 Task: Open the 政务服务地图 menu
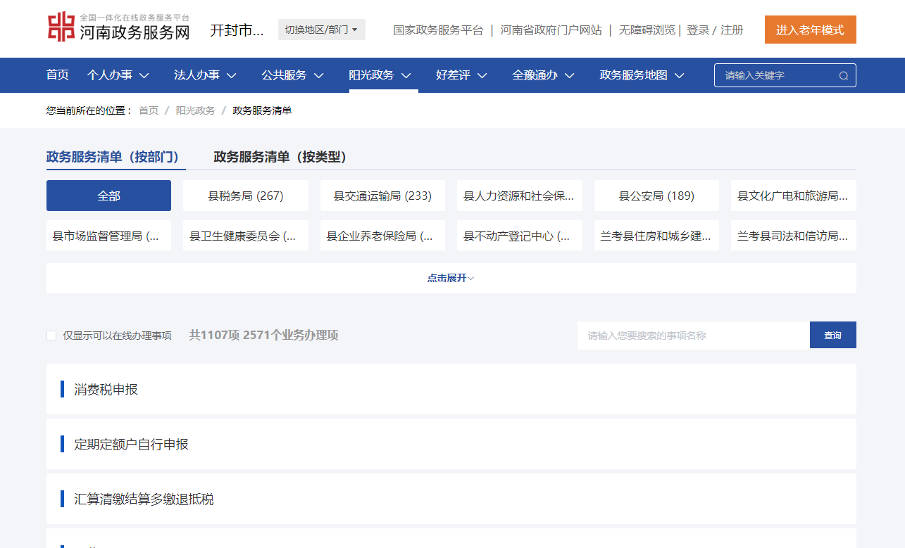642,75
